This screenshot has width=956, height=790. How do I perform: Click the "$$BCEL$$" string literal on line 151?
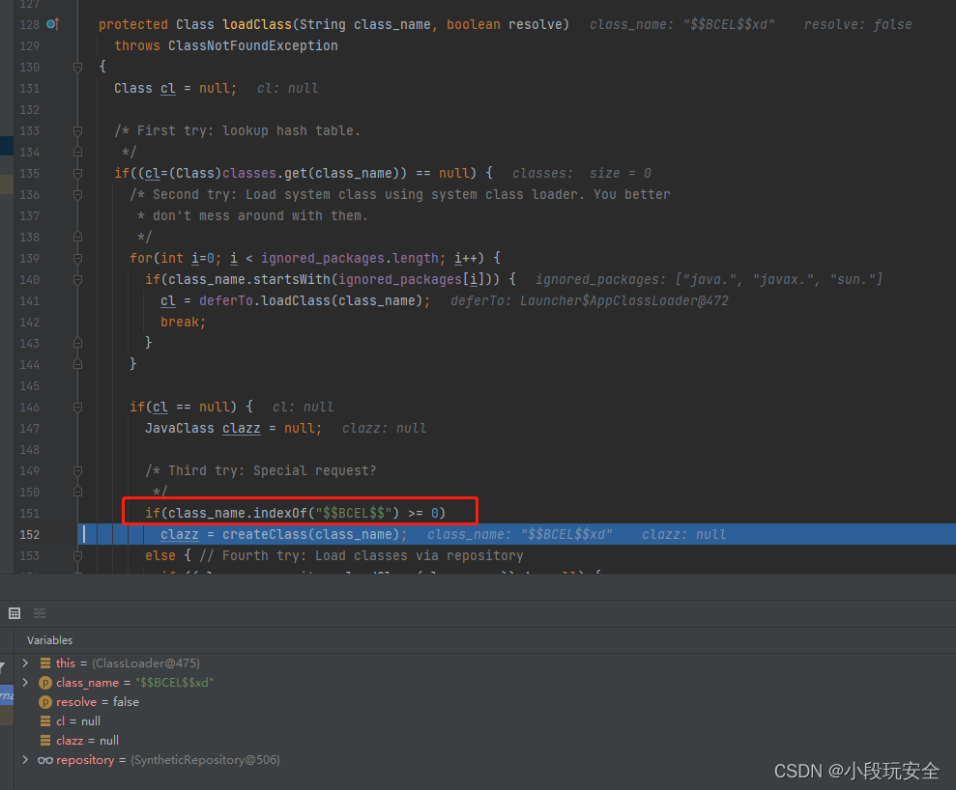point(354,513)
